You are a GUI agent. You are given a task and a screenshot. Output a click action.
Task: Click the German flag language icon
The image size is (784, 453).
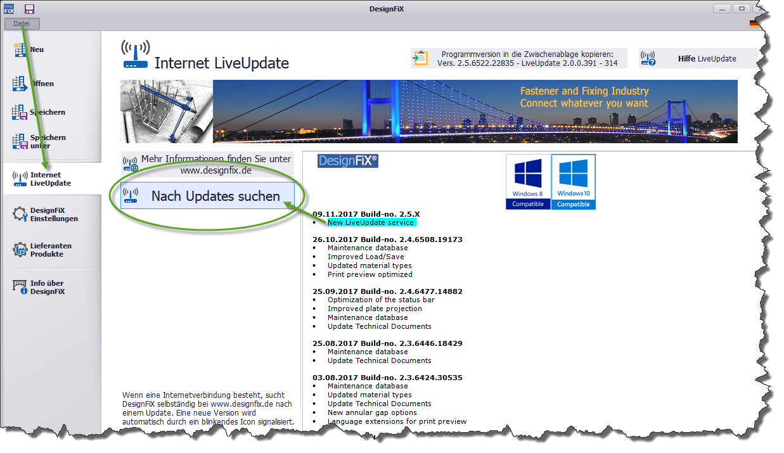click(754, 24)
